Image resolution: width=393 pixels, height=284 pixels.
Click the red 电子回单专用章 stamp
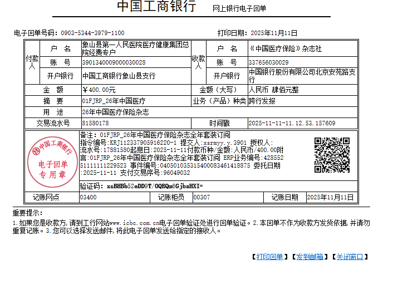(53, 160)
